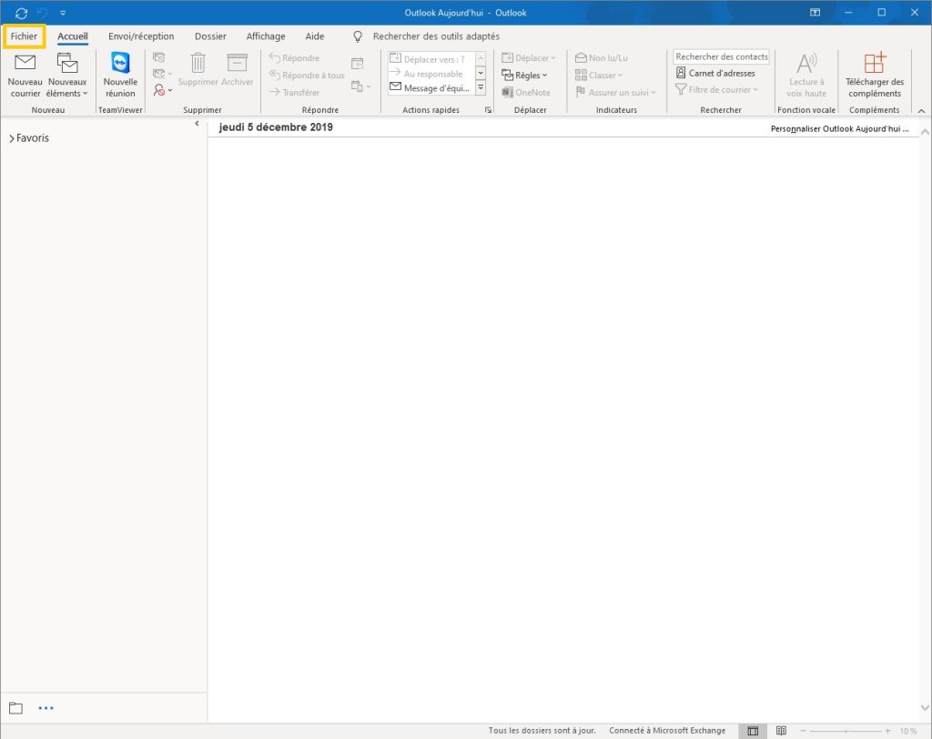Click the Actions rapides gallery up arrow
932x739 pixels.
coord(481,58)
